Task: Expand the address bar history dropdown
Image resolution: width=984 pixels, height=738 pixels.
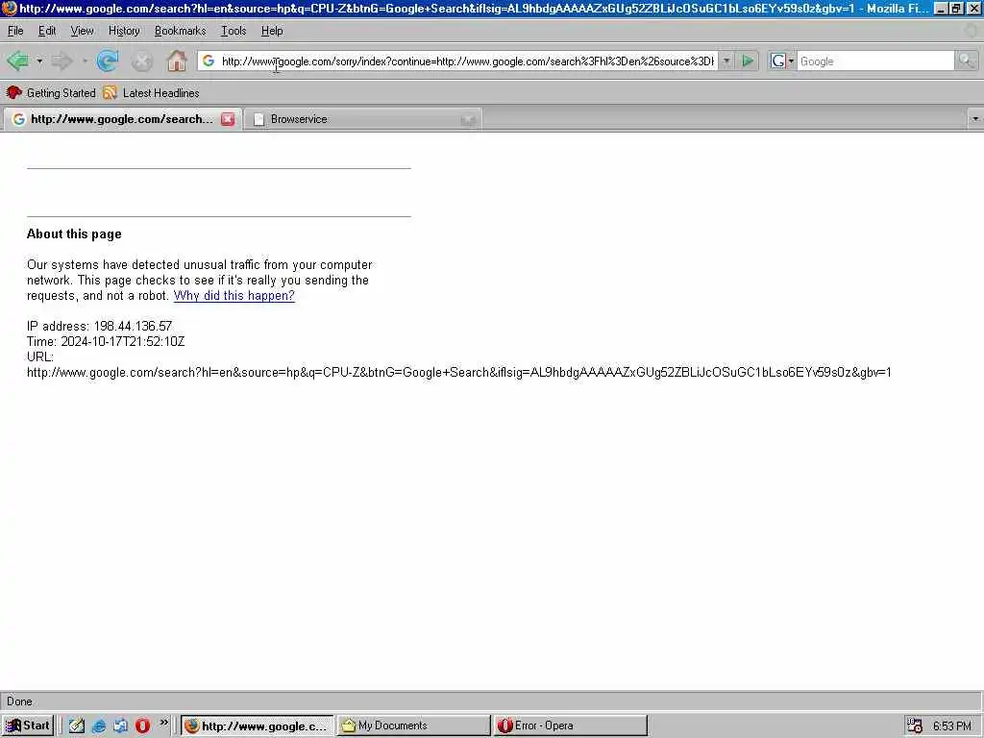Action: coord(726,61)
